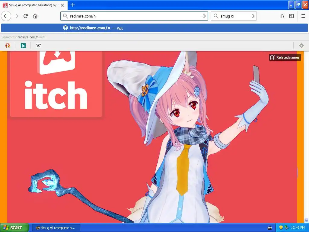Click the search bar go arrow
This screenshot has height=232, width=309.
[x=252, y=16]
